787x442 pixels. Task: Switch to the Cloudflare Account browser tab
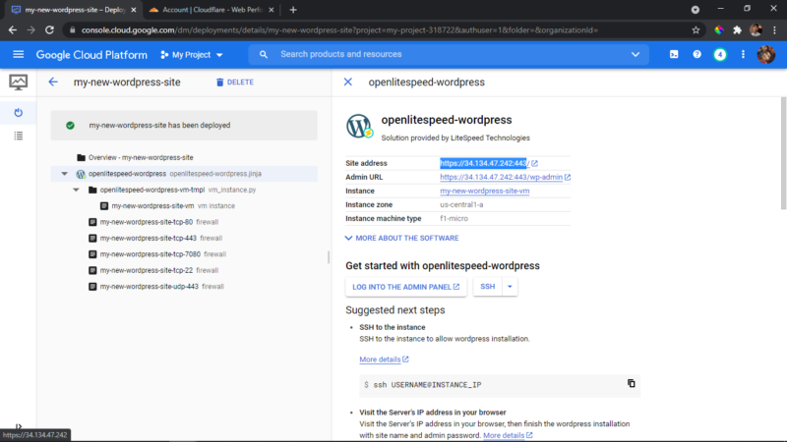pos(212,10)
